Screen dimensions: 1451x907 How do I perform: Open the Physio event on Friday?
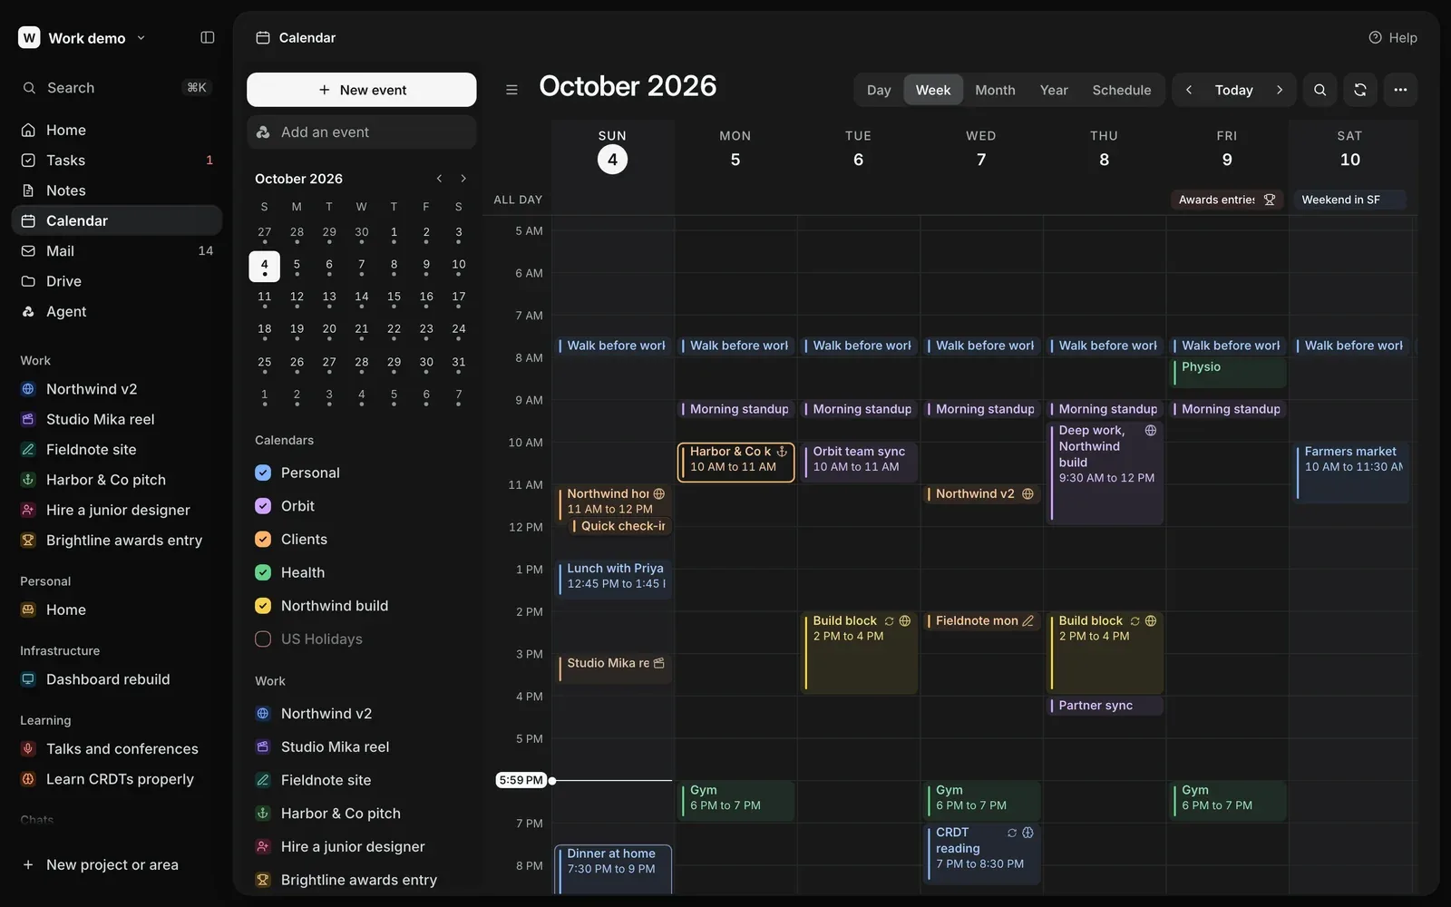tap(1228, 372)
